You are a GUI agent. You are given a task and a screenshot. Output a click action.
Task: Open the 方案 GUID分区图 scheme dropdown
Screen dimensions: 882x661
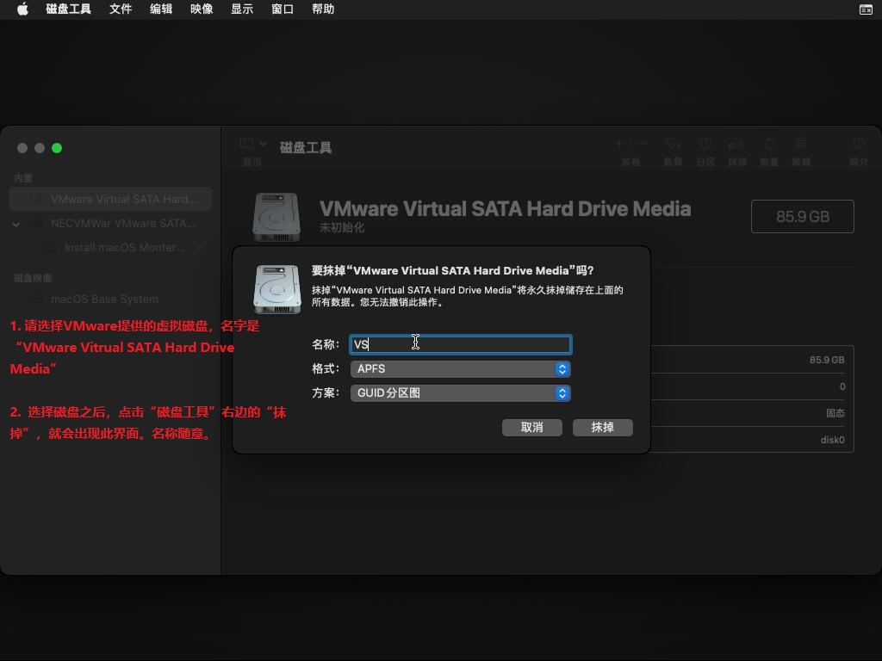[x=460, y=393]
